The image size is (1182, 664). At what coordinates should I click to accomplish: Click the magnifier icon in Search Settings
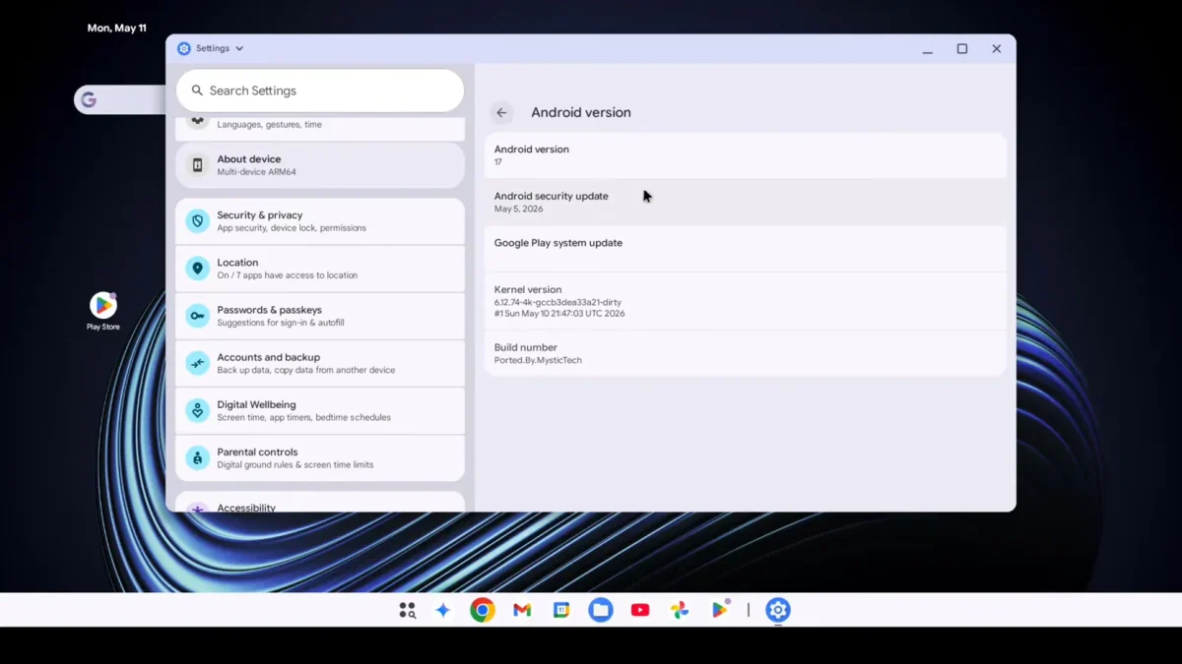point(197,91)
